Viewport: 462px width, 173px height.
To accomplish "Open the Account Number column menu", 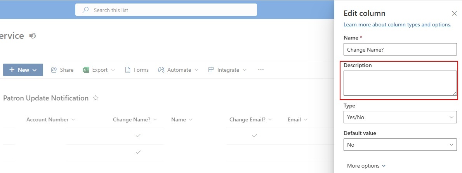I will (x=51, y=119).
